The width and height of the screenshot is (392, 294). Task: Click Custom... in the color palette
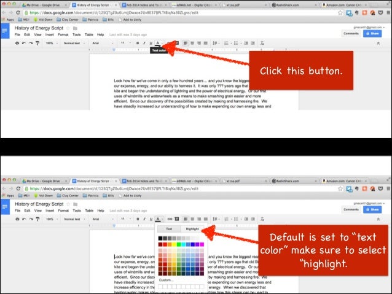pos(166,280)
